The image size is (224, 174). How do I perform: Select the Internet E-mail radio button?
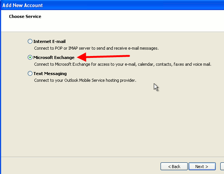point(30,41)
